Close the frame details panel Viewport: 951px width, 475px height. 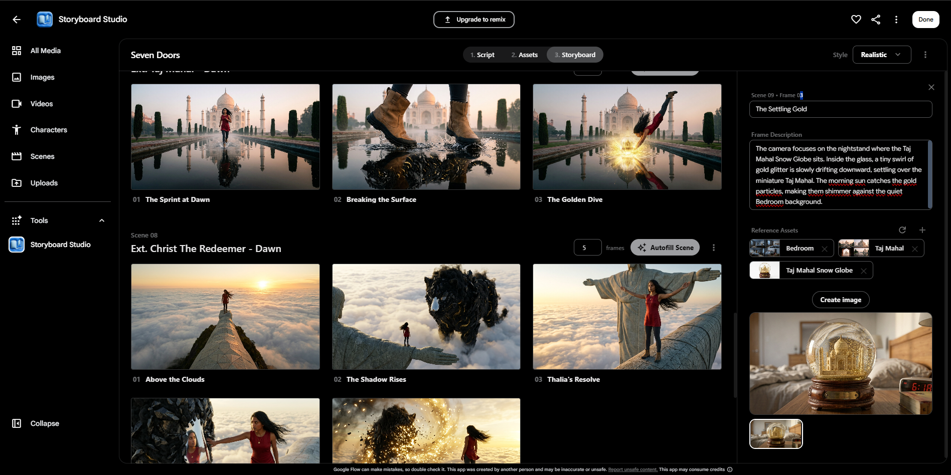931,87
